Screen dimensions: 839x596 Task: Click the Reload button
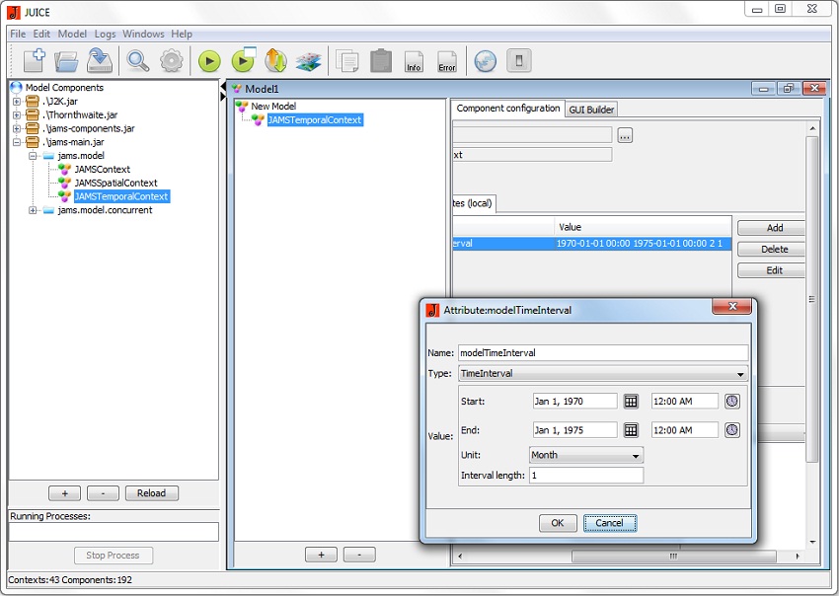coord(151,493)
